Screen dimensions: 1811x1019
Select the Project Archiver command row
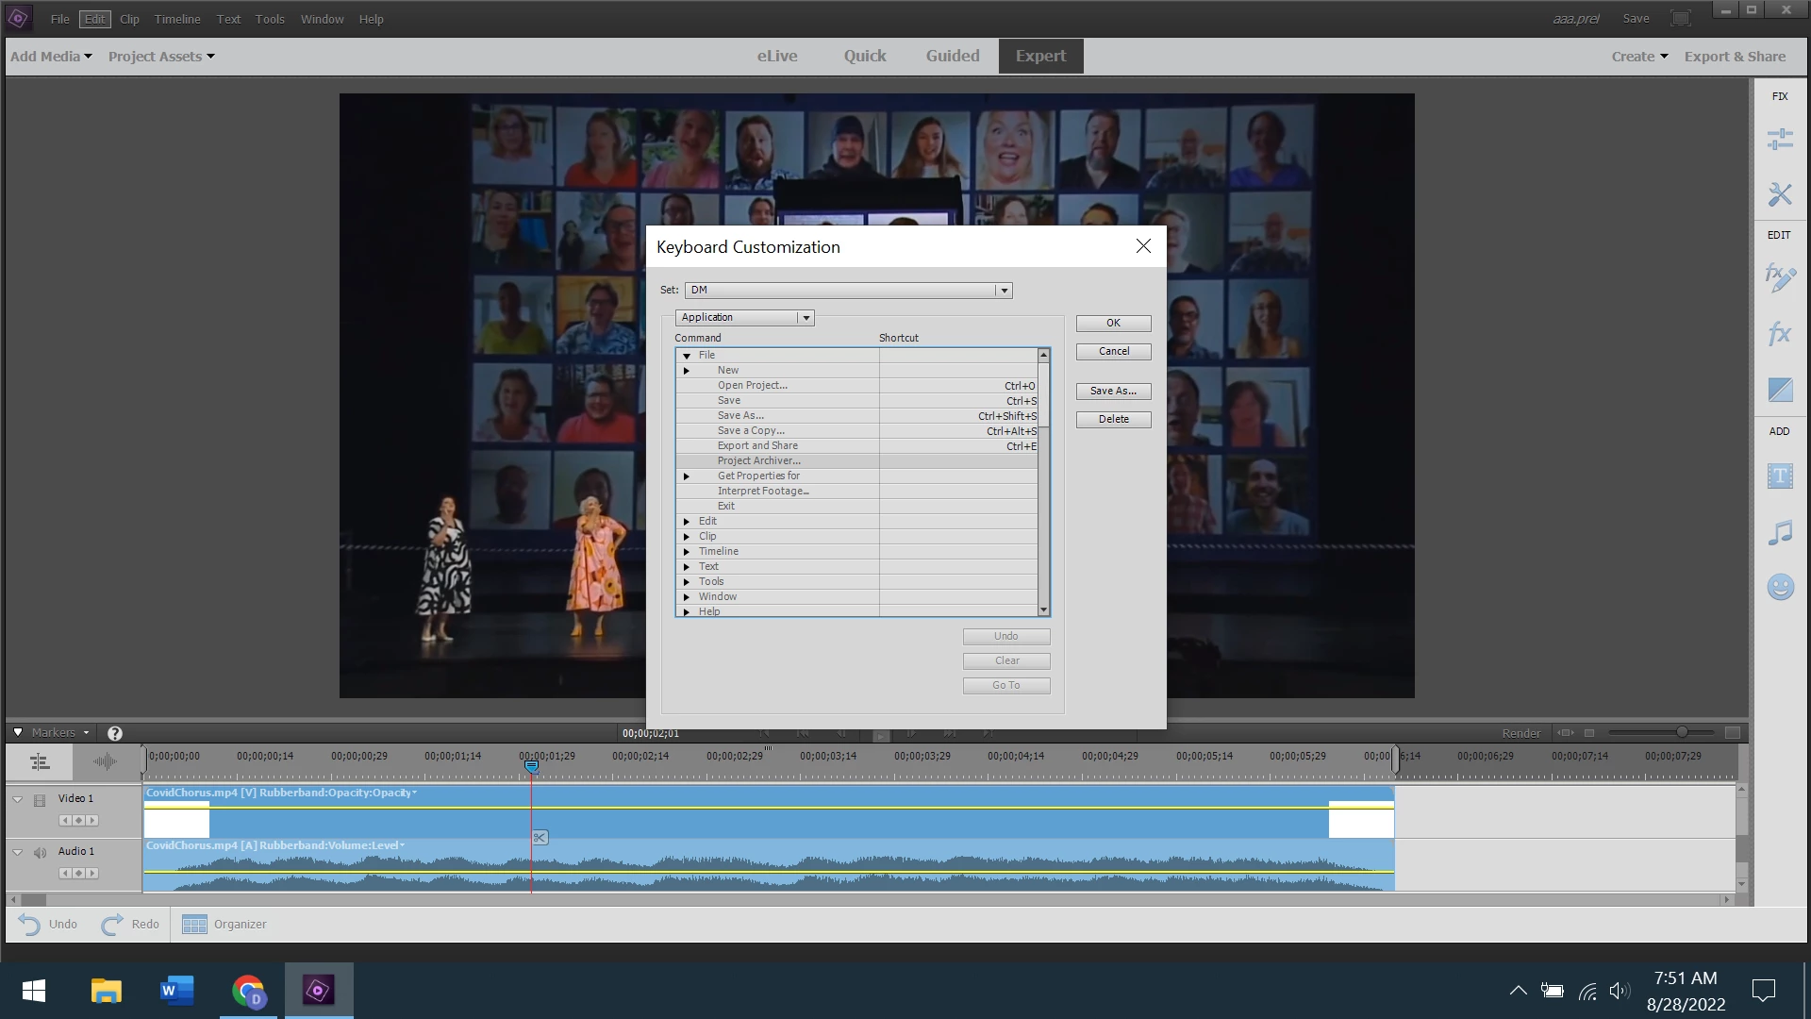click(758, 461)
